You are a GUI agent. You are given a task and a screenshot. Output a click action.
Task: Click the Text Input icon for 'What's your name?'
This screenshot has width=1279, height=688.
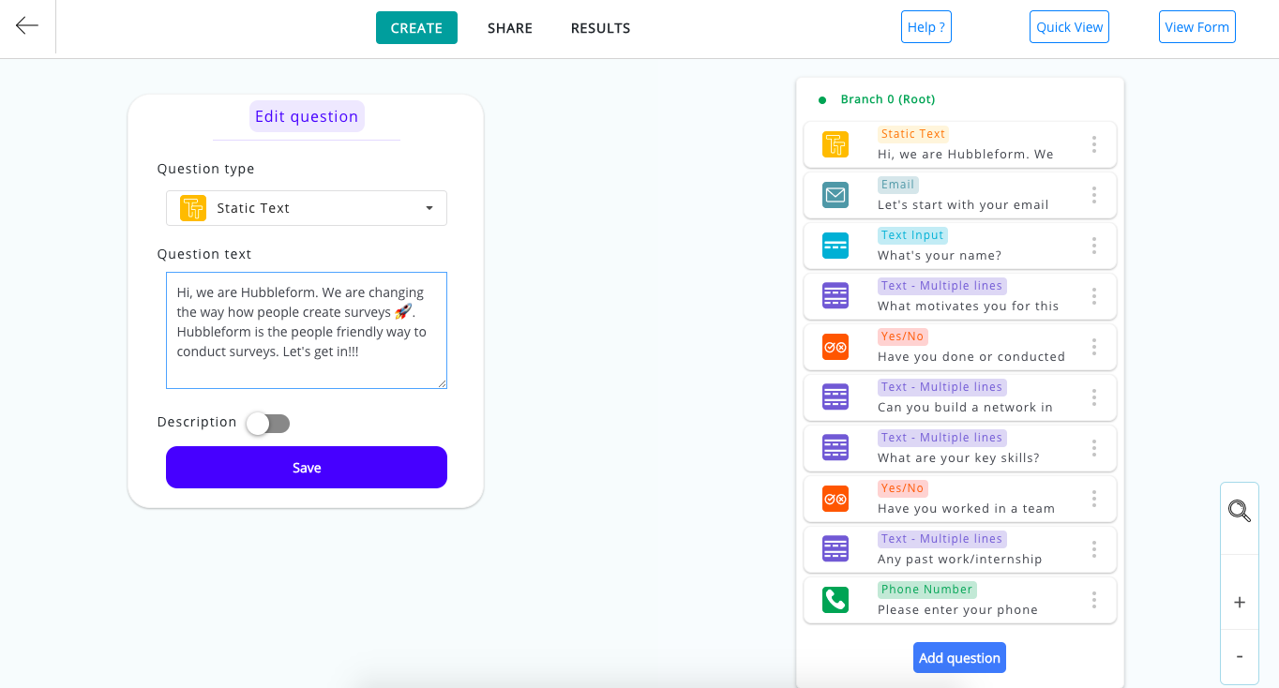click(x=835, y=246)
